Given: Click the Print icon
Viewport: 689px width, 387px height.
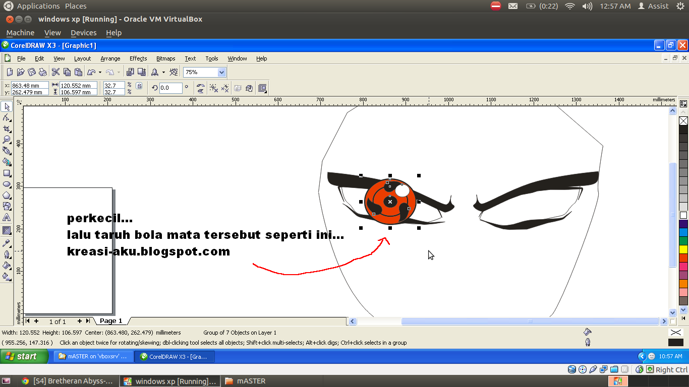Looking at the screenshot, I should click(x=43, y=72).
